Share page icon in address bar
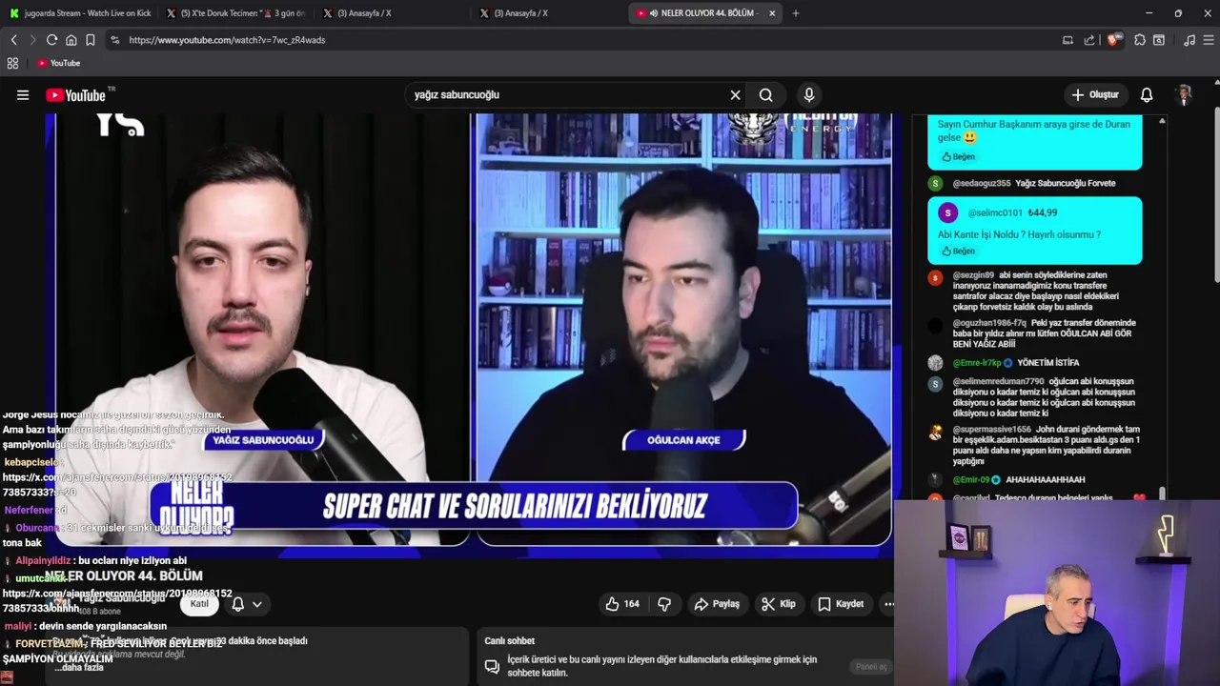 pyautogui.click(x=1088, y=40)
